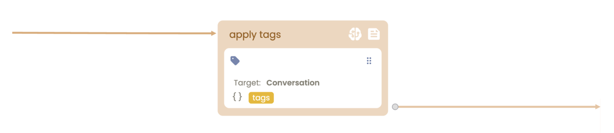Click the bottom beige border of the node
614x133 pixels.
pyautogui.click(x=303, y=112)
